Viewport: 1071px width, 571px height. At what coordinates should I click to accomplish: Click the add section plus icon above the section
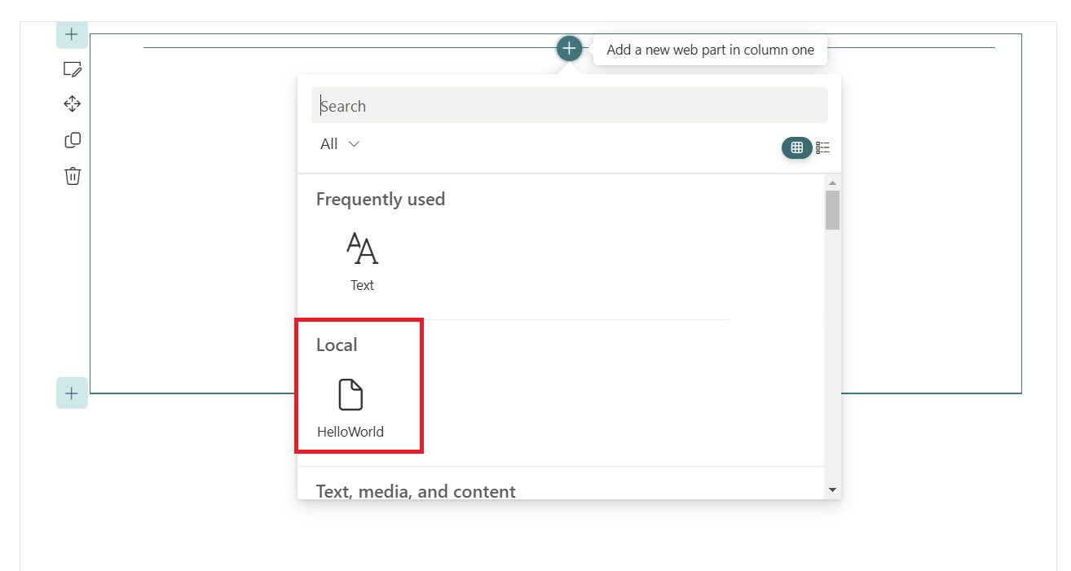click(x=72, y=34)
